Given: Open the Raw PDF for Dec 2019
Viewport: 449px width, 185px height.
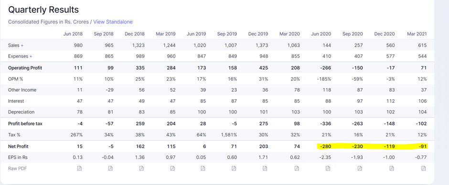Looking at the screenshot, I should [265, 168].
